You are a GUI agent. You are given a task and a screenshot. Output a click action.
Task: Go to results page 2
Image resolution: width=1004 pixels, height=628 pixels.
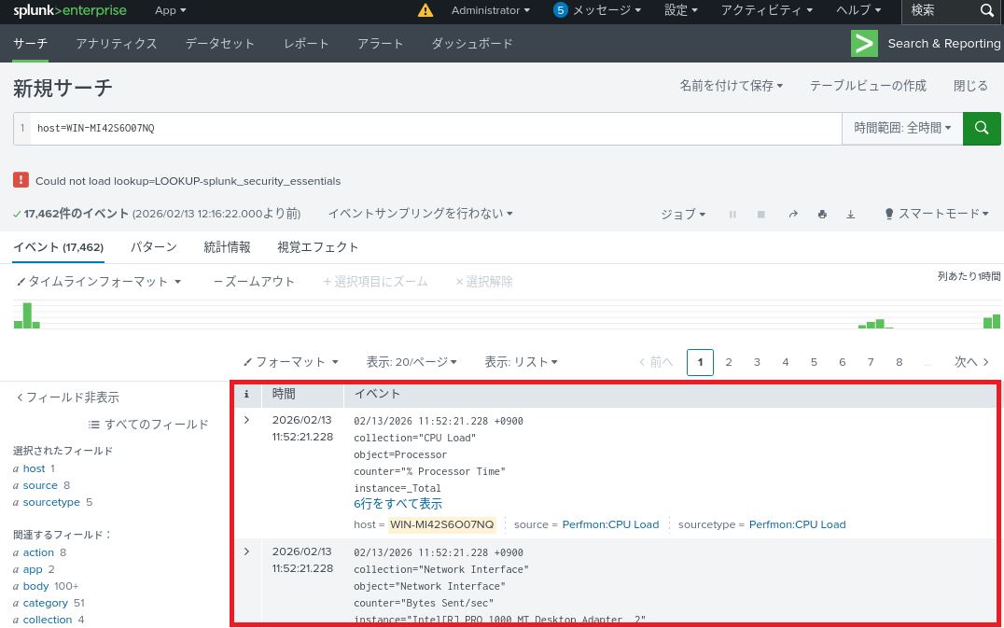[729, 362]
